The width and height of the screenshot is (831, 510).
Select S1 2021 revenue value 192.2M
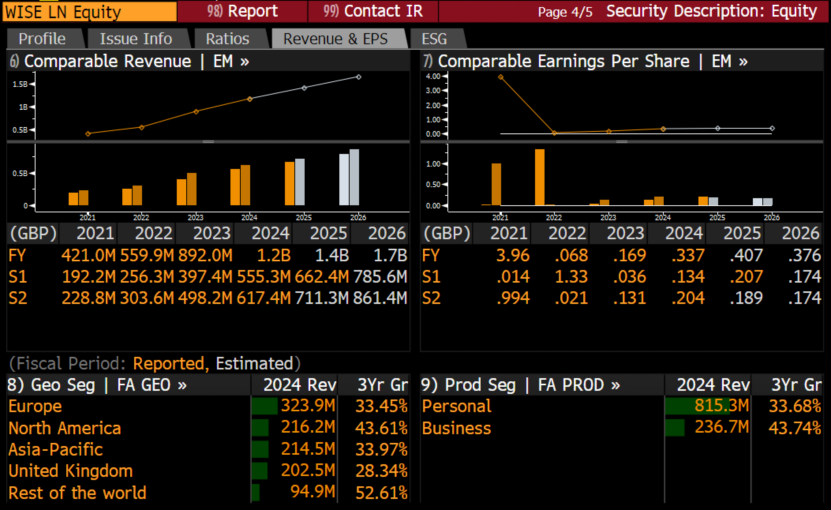click(x=89, y=277)
